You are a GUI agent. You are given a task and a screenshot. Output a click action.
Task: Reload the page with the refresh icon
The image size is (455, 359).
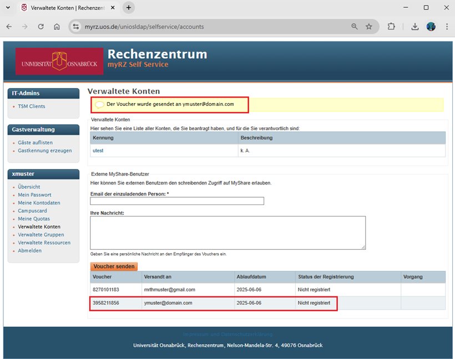pos(41,27)
